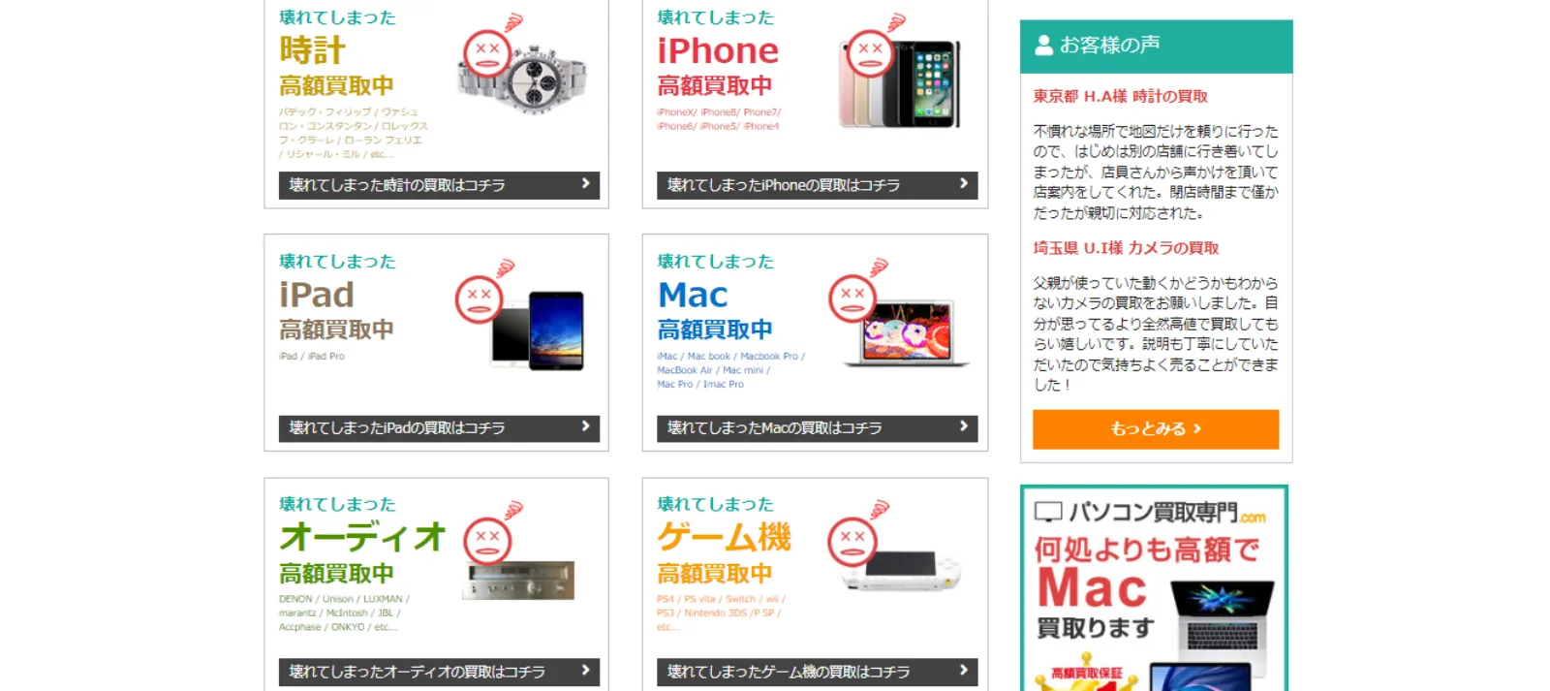1550x691 pixels.
Task: Click orange もっとみる button
Action: click(1156, 428)
